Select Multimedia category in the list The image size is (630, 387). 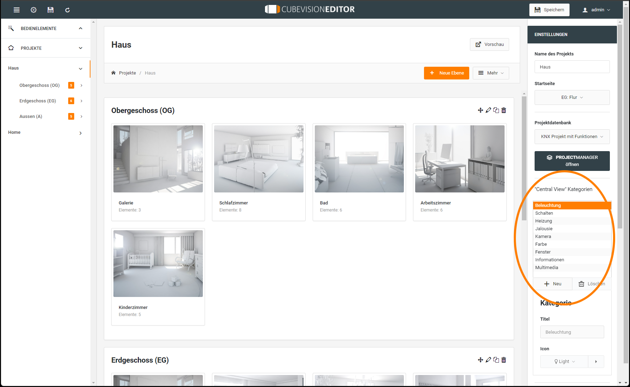pos(572,268)
